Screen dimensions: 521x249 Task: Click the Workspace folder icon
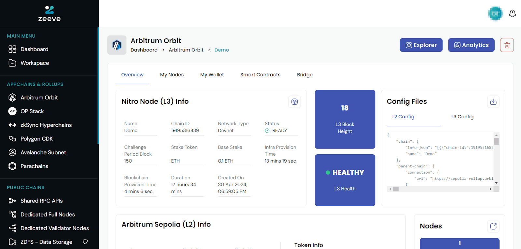coord(12,63)
